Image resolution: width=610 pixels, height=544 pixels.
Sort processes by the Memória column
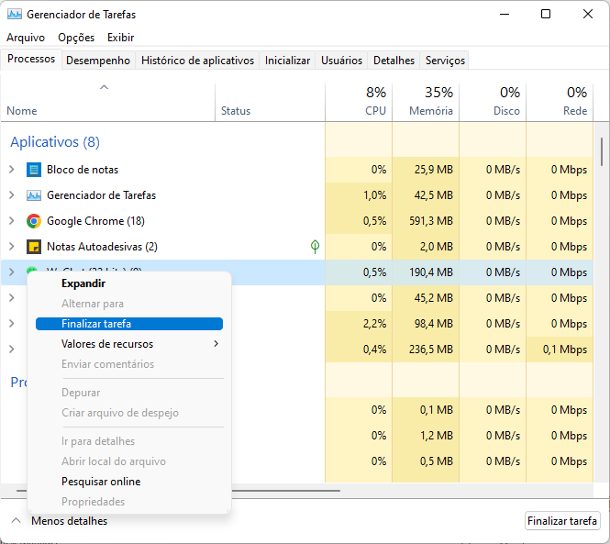click(426, 102)
